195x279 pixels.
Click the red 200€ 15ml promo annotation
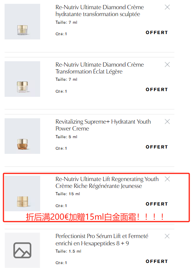95,217
